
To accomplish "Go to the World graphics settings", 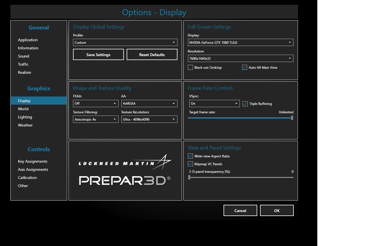I will (23, 109).
